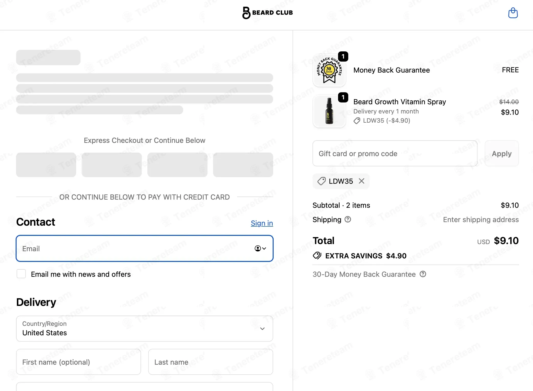This screenshot has height=391, width=533.
Task: Open the shopping bag cart icon
Action: [513, 13]
